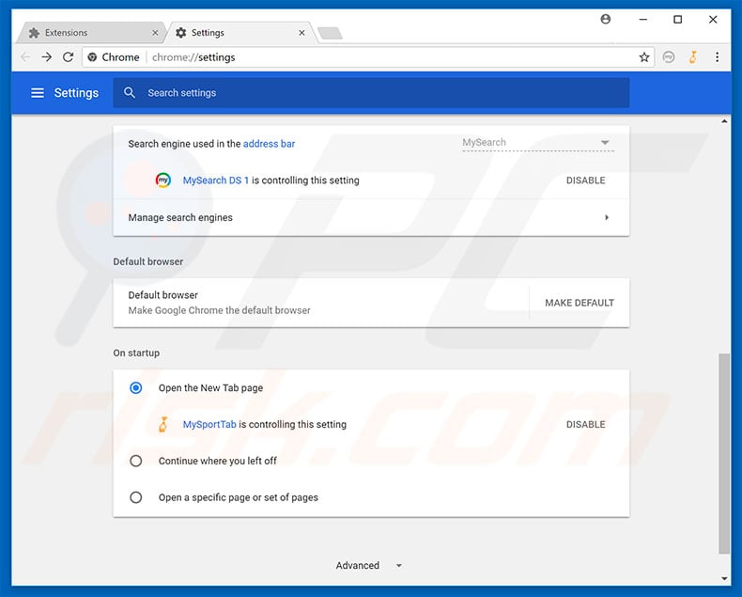Click Make Google Chrome the default browser text
Image resolution: width=742 pixels, height=597 pixels.
pos(220,310)
